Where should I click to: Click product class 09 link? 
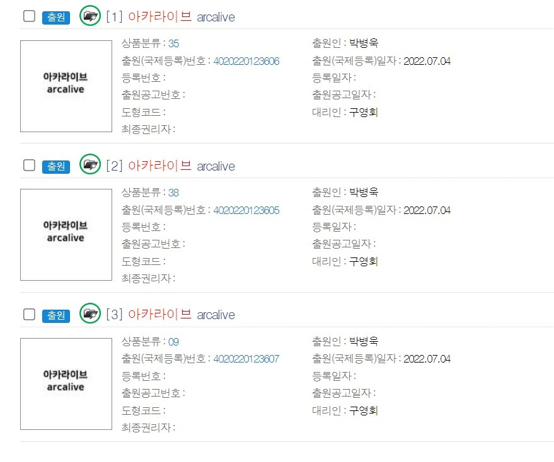(173, 342)
